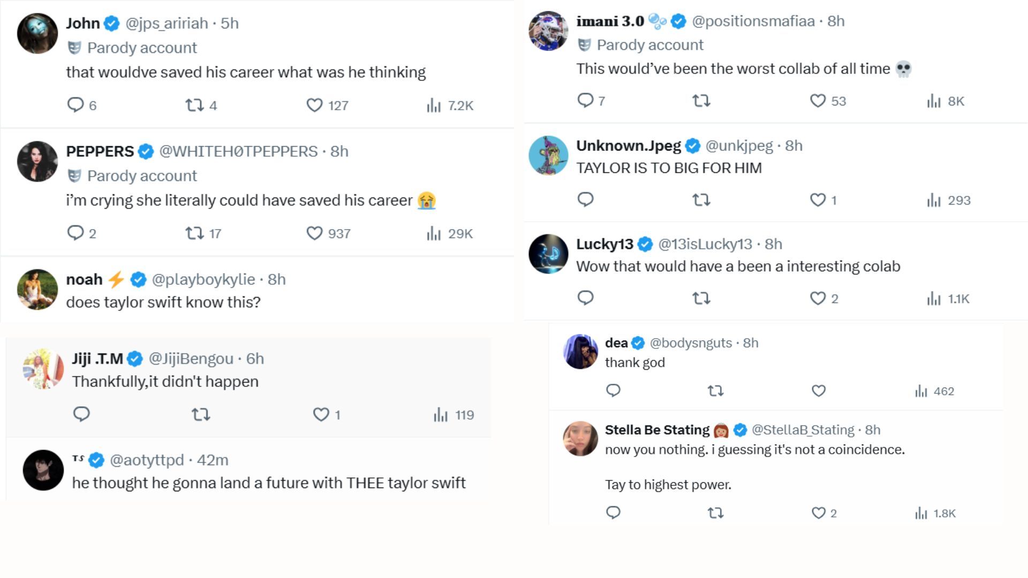Viewport: 1028px width, 578px height.
Task: Open the @aotyttpd profile handle
Action: [147, 460]
